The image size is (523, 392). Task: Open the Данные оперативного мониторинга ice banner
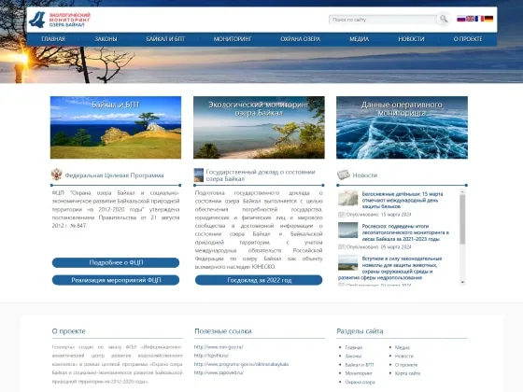coord(402,127)
